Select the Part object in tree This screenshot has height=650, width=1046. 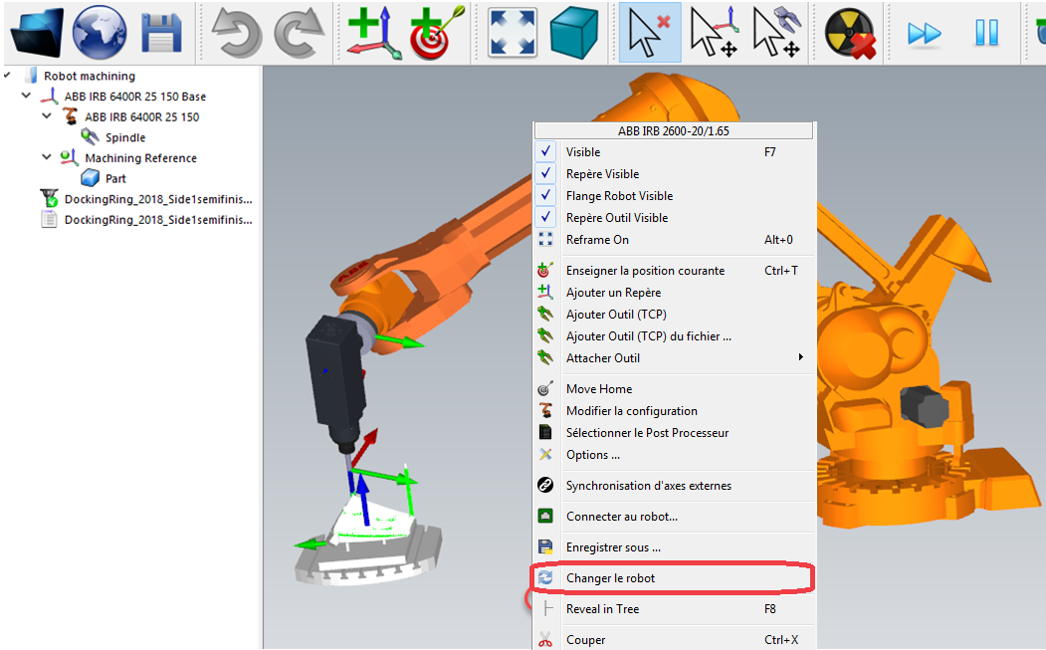point(115,179)
